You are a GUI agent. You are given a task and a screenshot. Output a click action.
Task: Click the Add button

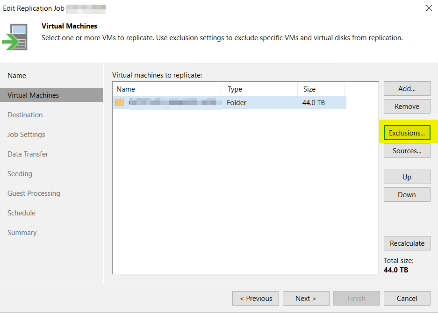tap(407, 89)
